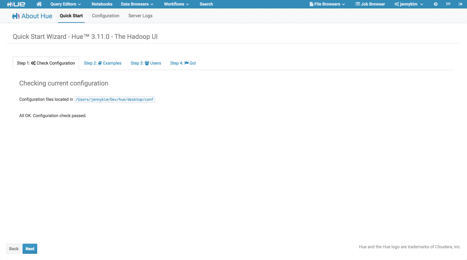The image size is (467, 260).
Task: Click the feedback flag icon
Action: coord(448,4)
